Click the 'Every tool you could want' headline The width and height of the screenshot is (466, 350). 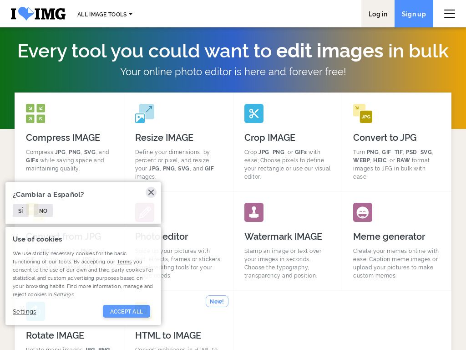pyautogui.click(x=233, y=51)
